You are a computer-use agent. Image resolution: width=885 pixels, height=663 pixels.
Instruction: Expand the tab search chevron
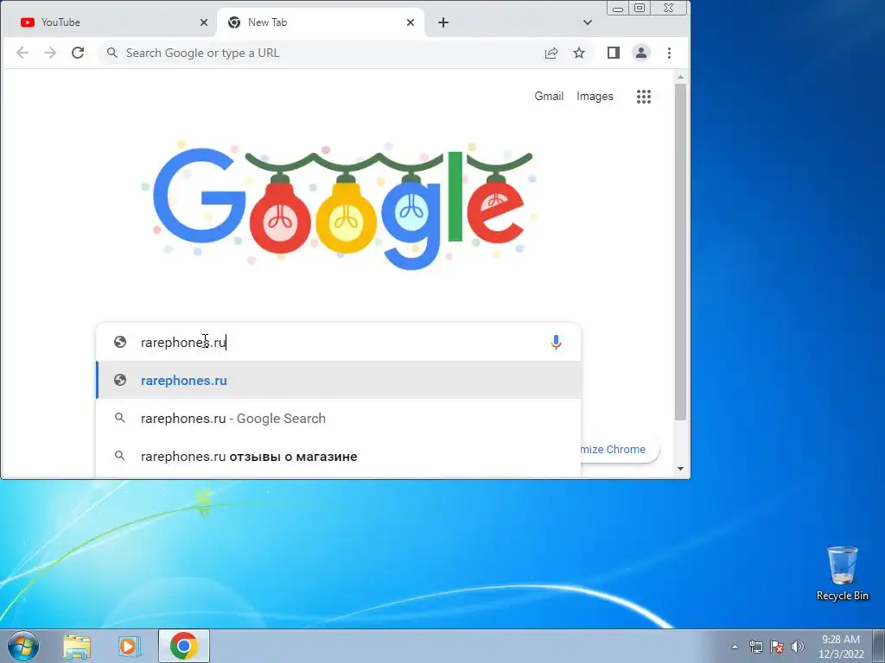pos(588,22)
